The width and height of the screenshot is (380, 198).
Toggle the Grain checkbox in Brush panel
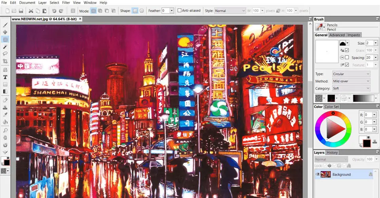pos(347,50)
